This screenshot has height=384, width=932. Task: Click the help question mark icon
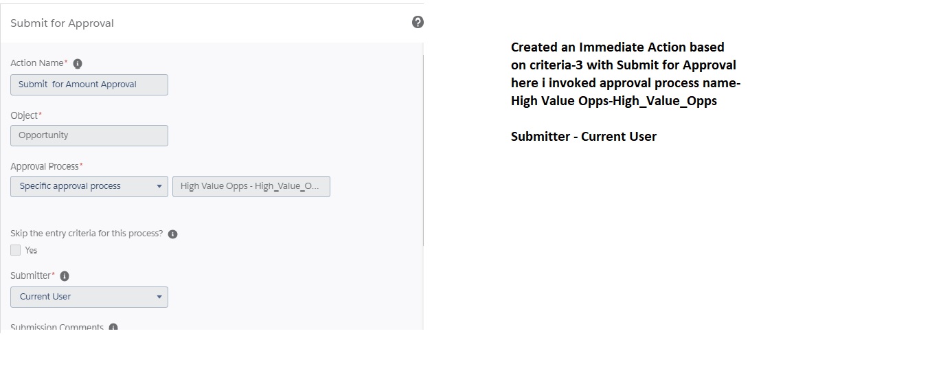point(418,23)
